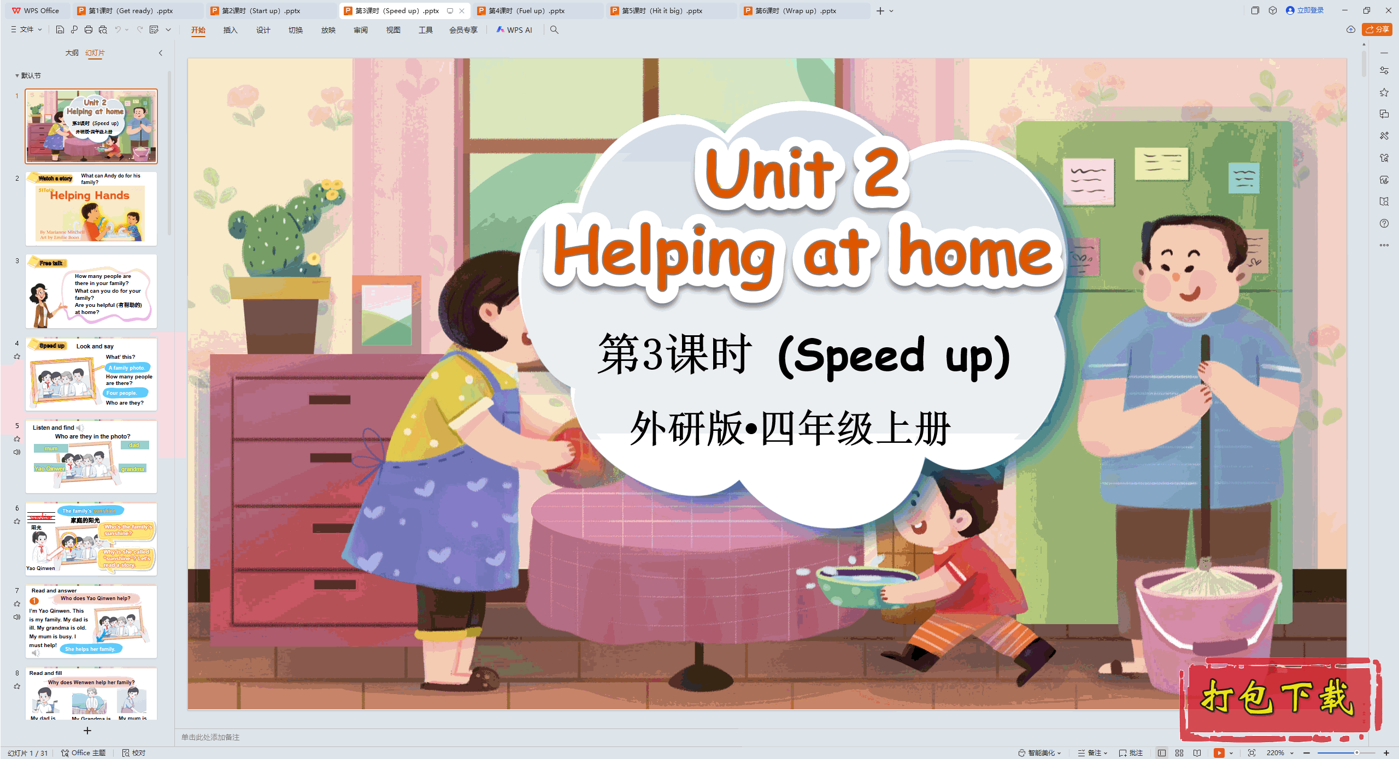The image size is (1399, 759).
Task: Click the Redo arrow icon
Action: (140, 29)
